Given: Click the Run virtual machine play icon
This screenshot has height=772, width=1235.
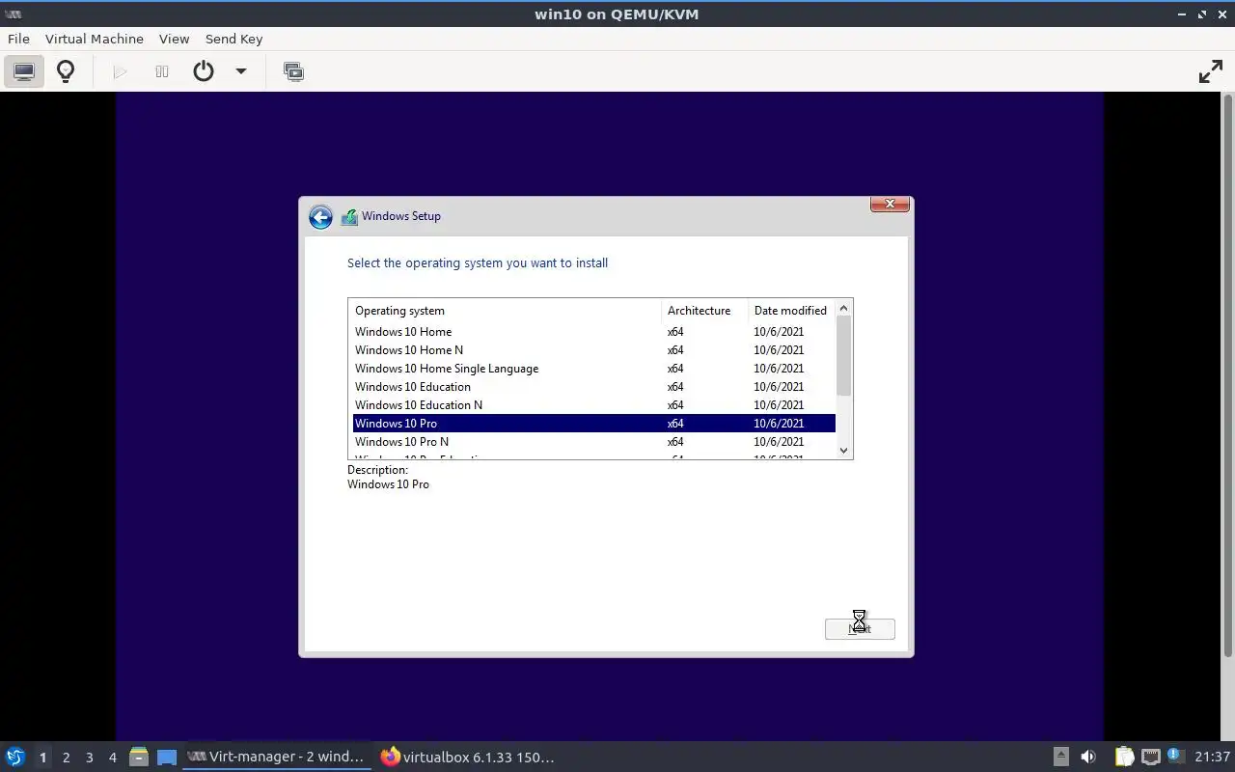Looking at the screenshot, I should (120, 71).
